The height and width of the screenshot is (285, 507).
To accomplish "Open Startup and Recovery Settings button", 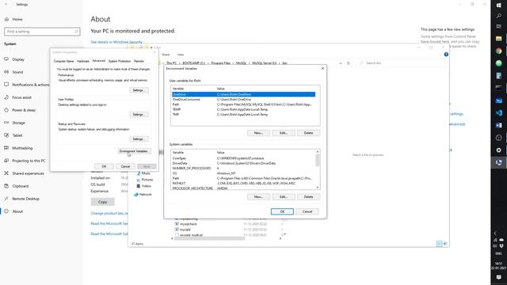I will 139,139.
